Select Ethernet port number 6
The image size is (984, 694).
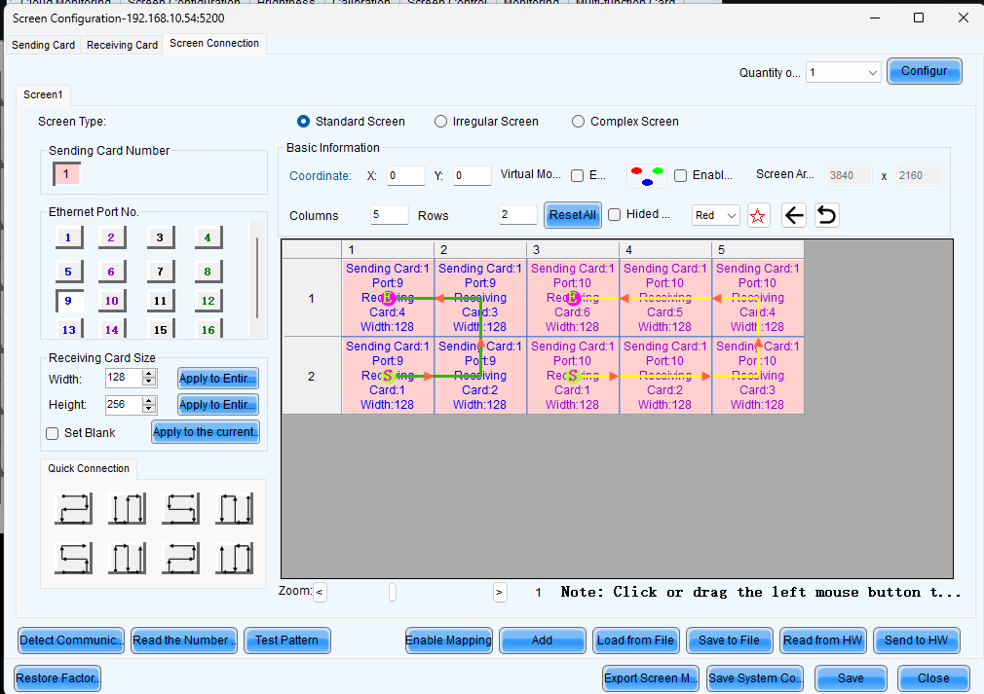click(x=112, y=272)
